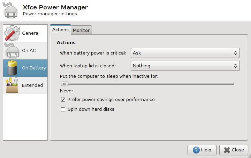This screenshot has height=158, width=251.
Task: Click the power plug icon in header
Action: [11, 10]
